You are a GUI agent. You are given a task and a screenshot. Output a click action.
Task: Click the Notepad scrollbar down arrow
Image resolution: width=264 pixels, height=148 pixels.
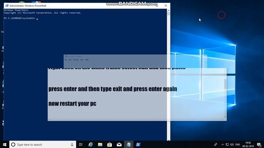coord(225,117)
